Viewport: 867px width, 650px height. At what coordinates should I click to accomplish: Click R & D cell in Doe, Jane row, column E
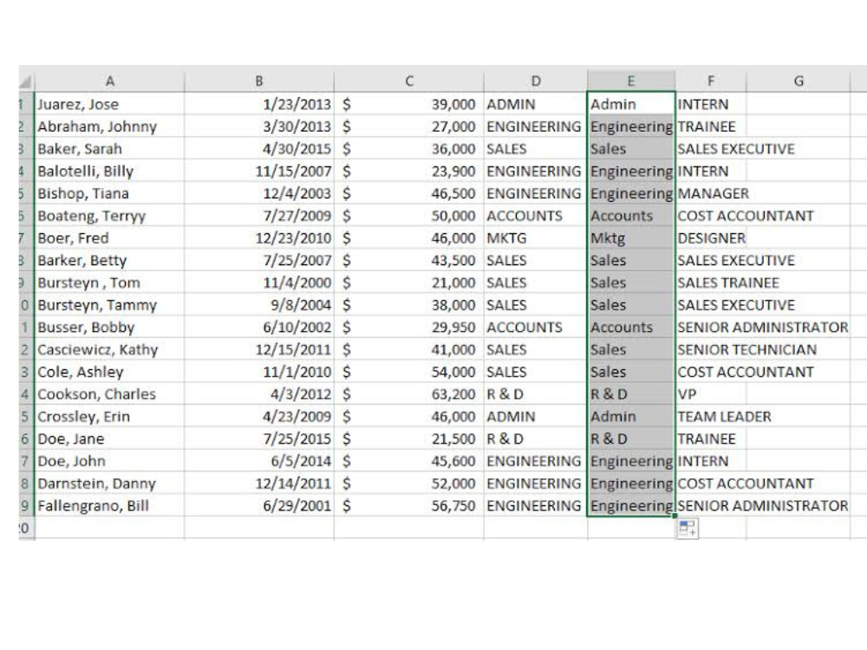(x=631, y=439)
